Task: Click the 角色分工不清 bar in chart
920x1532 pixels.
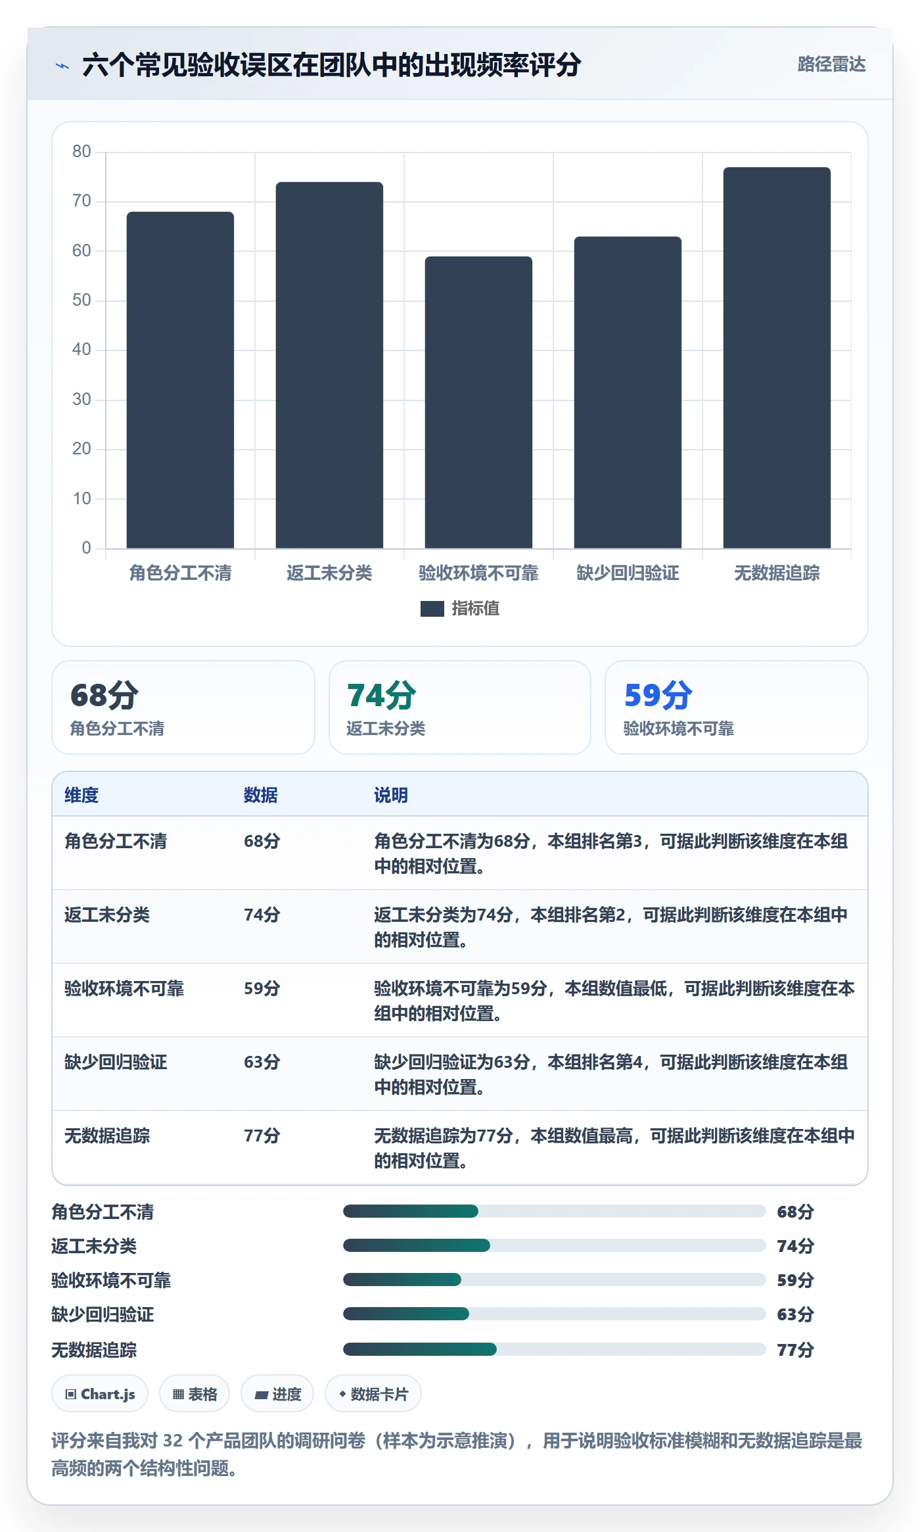Action: coord(180,380)
